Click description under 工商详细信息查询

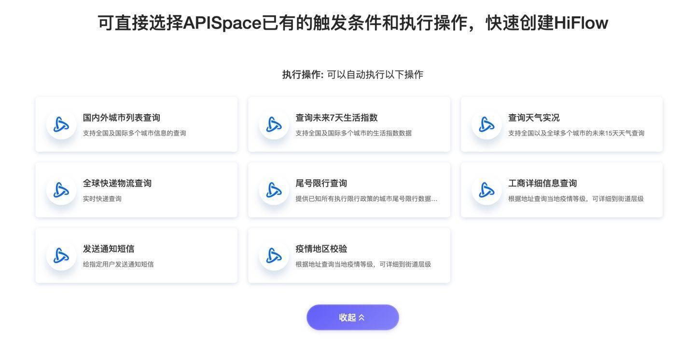pos(576,199)
